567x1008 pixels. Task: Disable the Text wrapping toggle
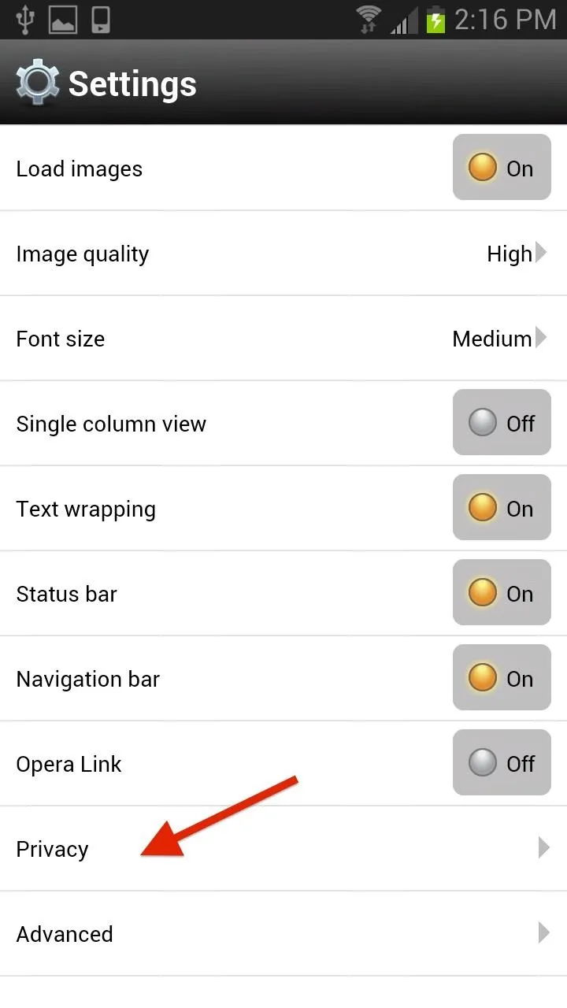502,507
